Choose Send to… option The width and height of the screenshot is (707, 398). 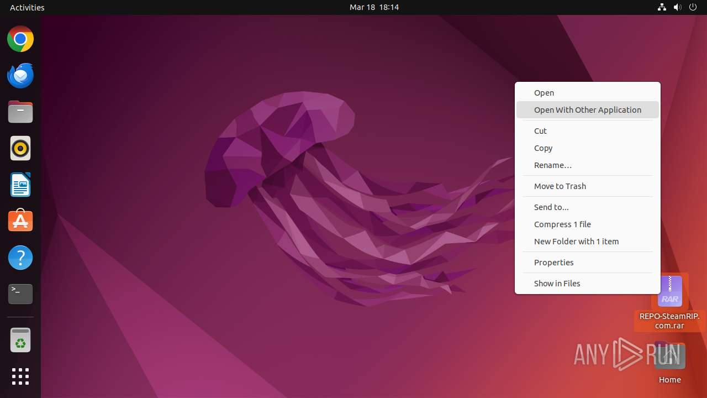coord(588,207)
